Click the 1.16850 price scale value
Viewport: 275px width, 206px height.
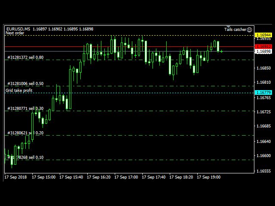[263, 68]
